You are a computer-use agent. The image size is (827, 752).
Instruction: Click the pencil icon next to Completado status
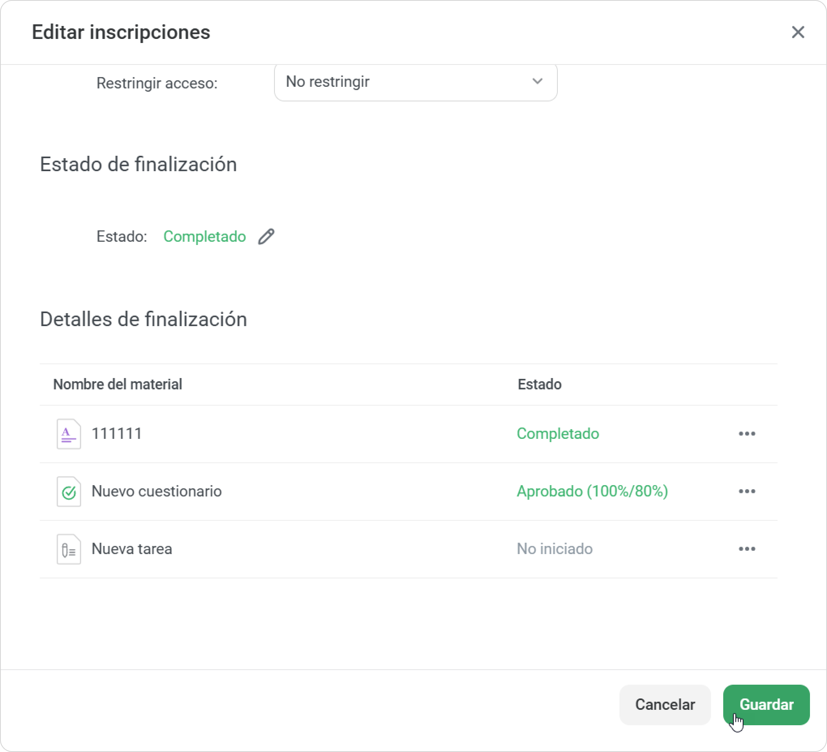point(266,236)
